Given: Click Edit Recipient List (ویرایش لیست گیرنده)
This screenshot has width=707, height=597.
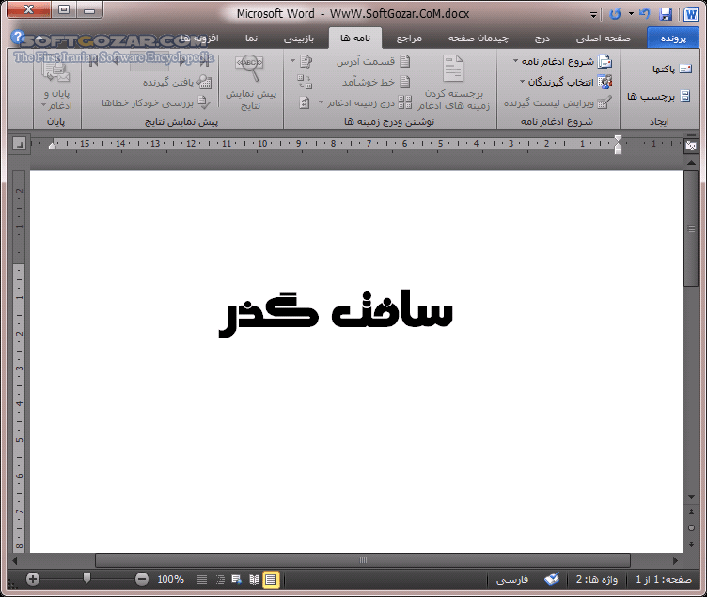Looking at the screenshot, I should click(x=558, y=102).
